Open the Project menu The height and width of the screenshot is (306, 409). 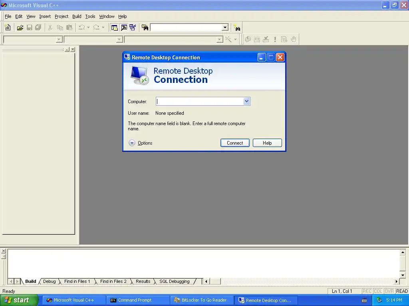[62, 16]
